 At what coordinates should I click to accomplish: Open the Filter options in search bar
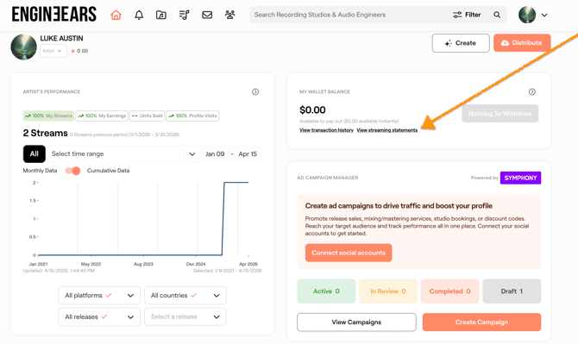click(467, 15)
